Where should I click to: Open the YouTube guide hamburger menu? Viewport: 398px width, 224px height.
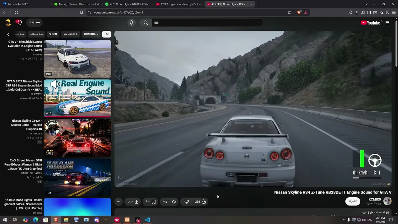point(387,23)
